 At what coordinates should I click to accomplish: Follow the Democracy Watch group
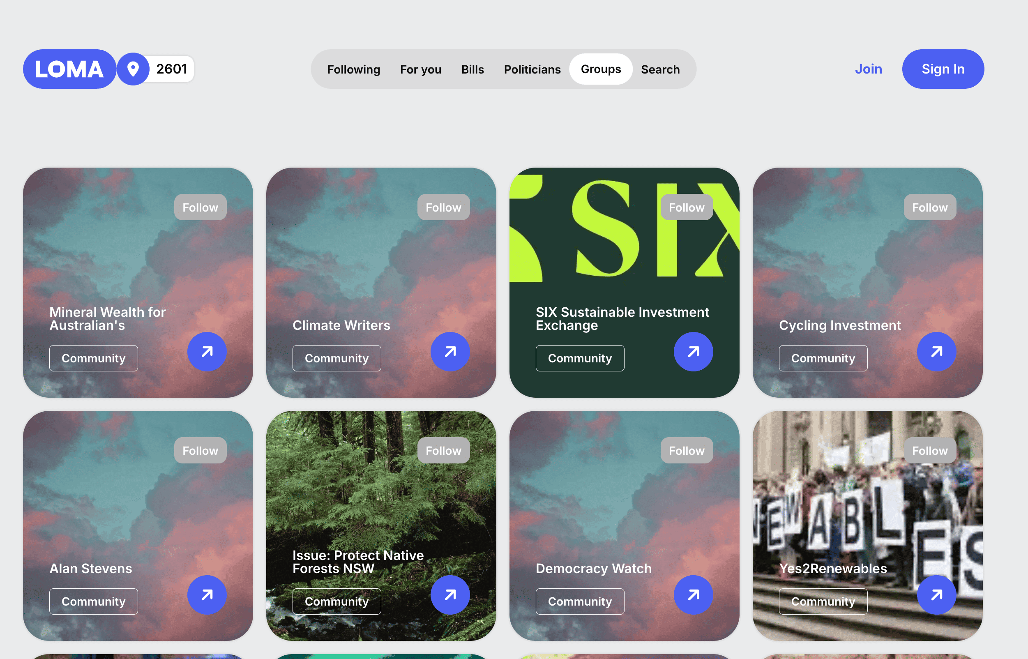tap(686, 451)
